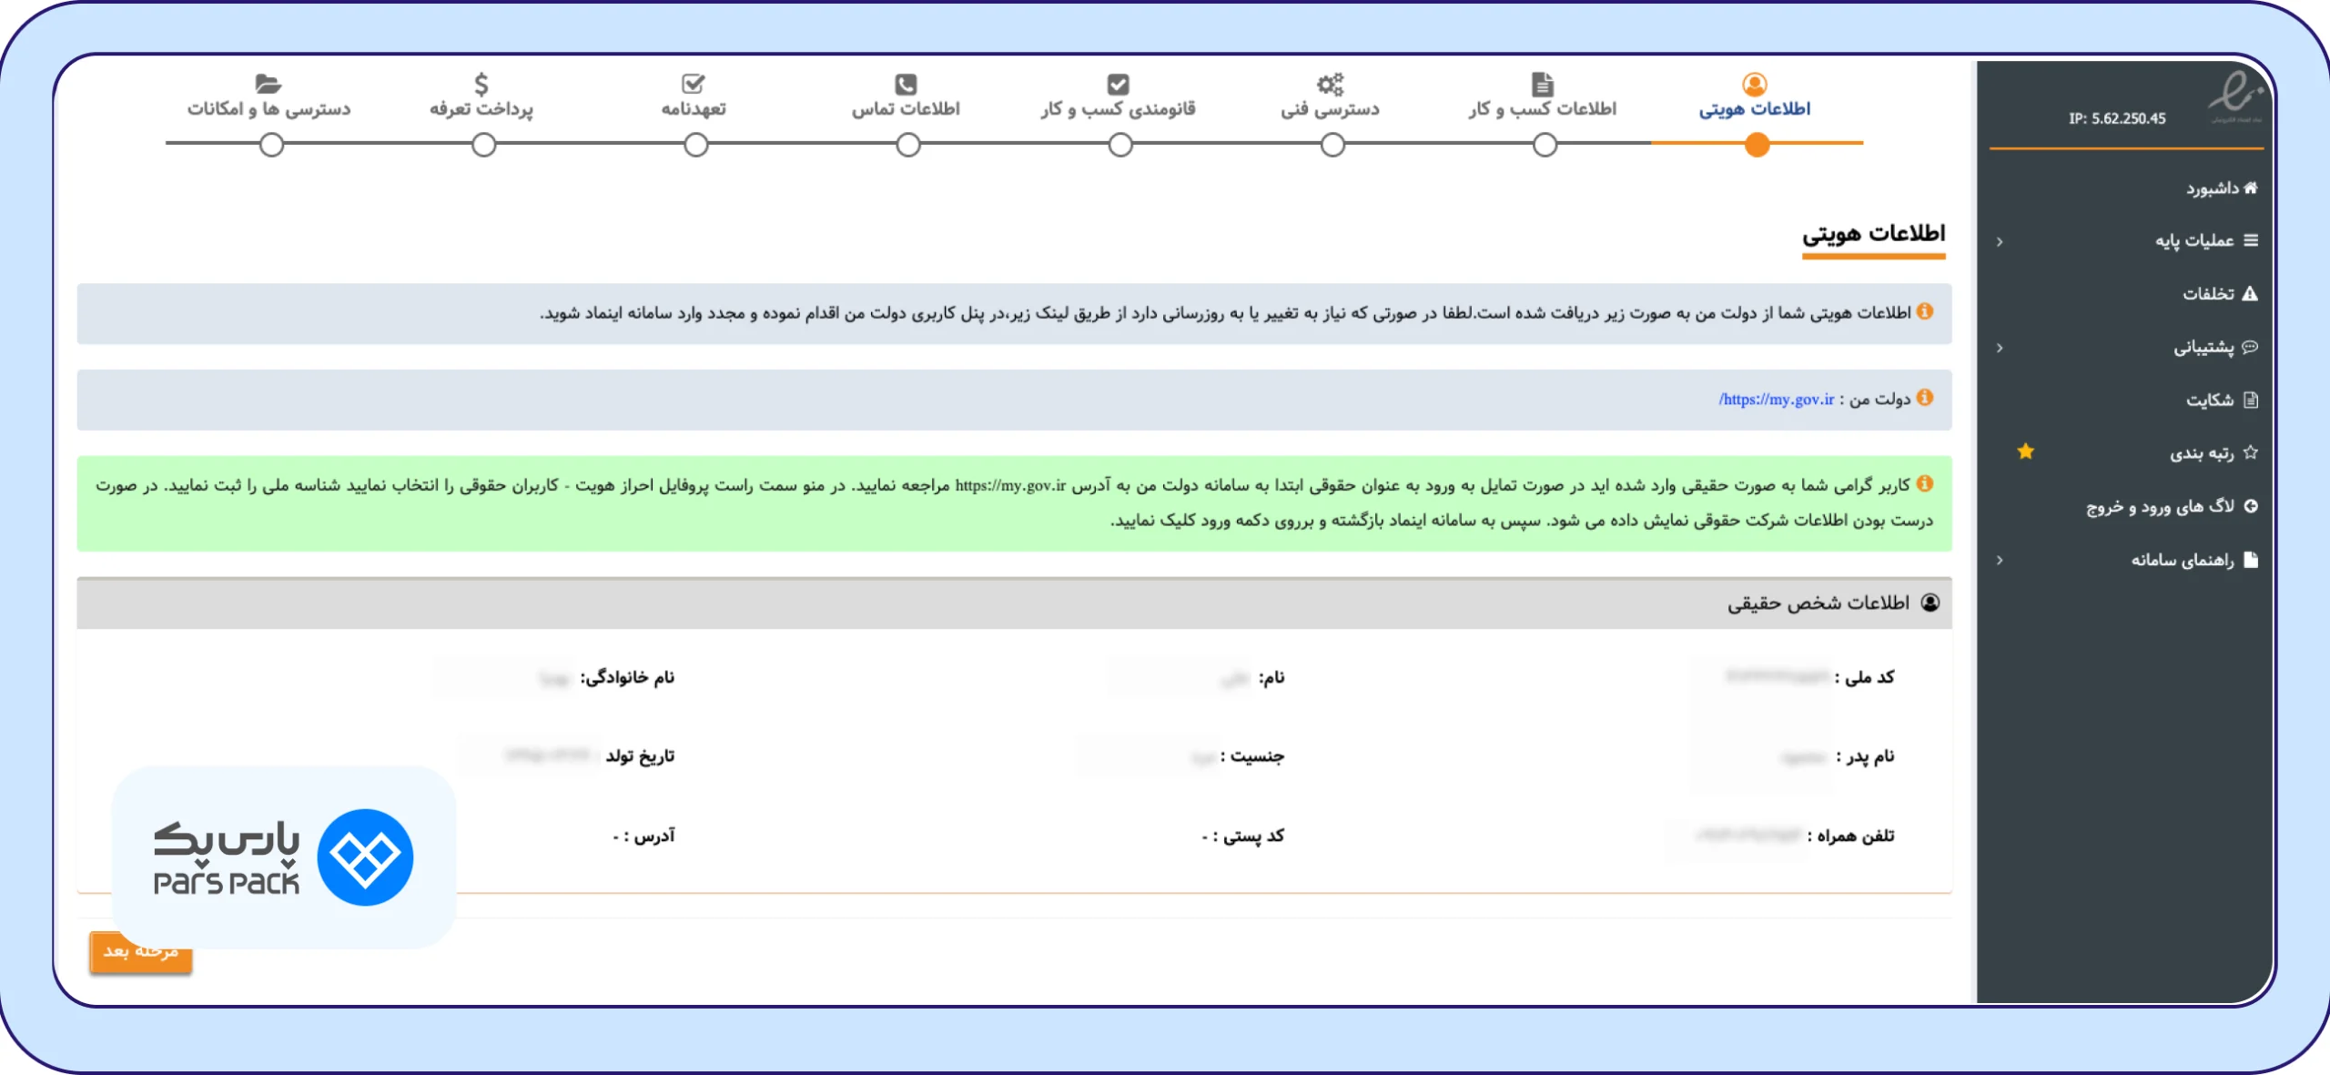Click the دسترسی ها و امکانات folder icon
2330x1075 pixels.
pyautogui.click(x=268, y=85)
